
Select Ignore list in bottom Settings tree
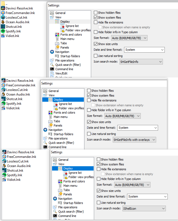tap(75, 173)
